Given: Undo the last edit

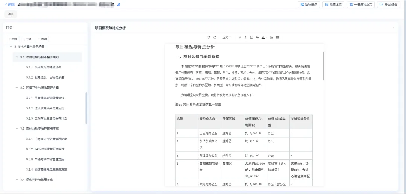Looking at the screenshot, I should [208, 37].
